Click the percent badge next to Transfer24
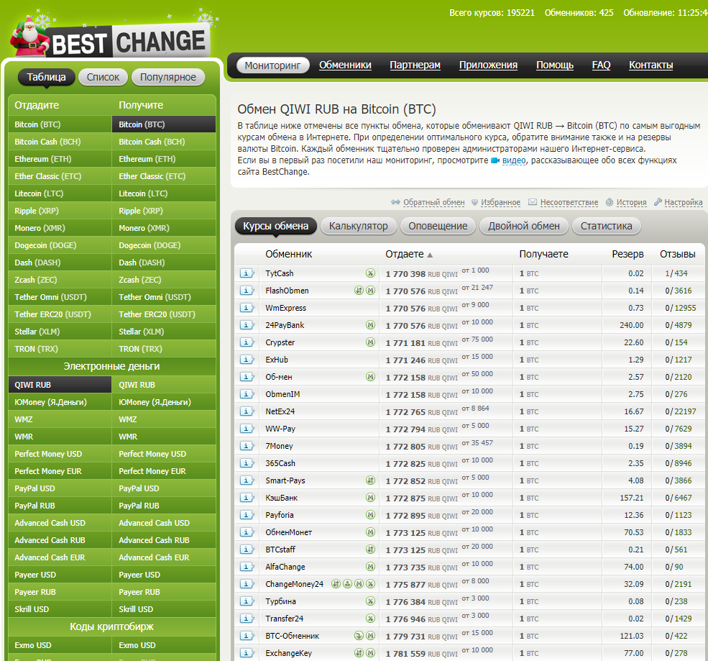The height and width of the screenshot is (661, 708). pyautogui.click(x=370, y=618)
